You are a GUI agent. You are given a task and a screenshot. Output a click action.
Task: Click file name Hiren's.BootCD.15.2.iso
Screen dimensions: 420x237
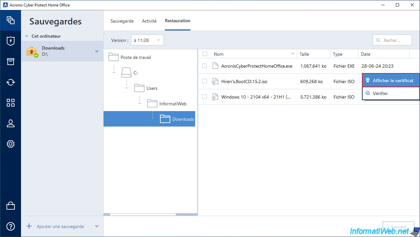[244, 81]
